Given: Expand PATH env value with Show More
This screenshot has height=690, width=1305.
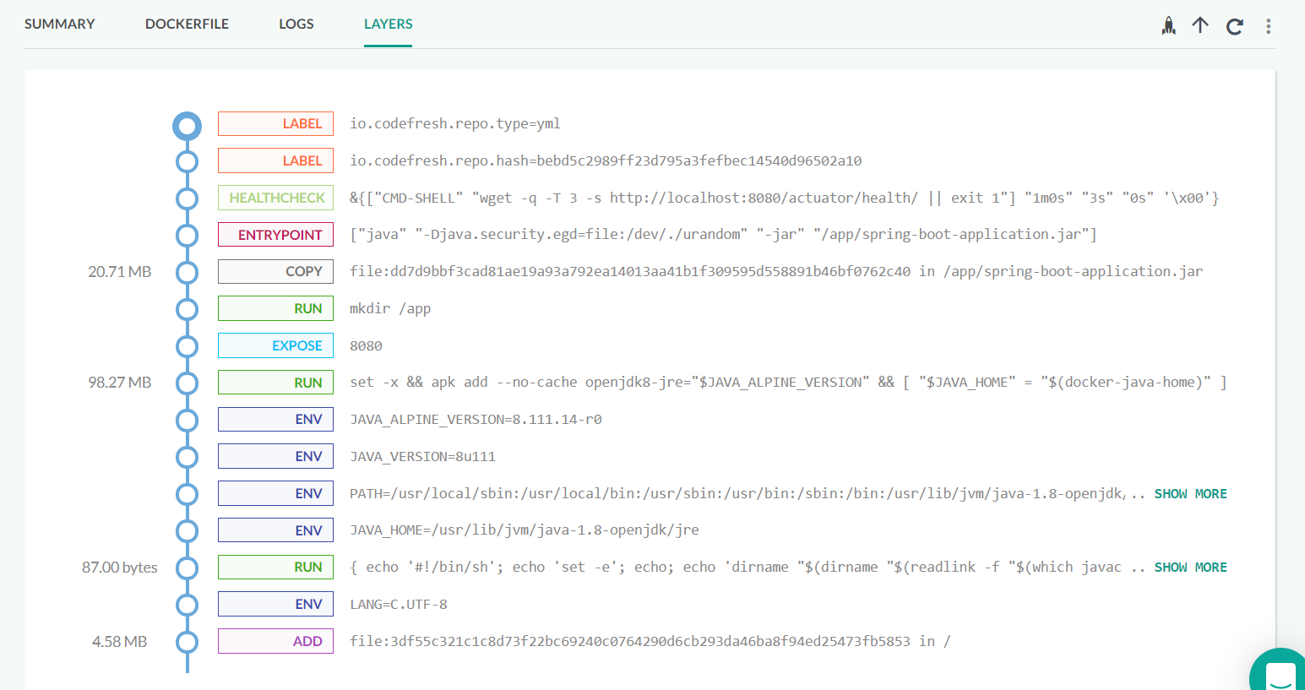Looking at the screenshot, I should coord(1190,494).
